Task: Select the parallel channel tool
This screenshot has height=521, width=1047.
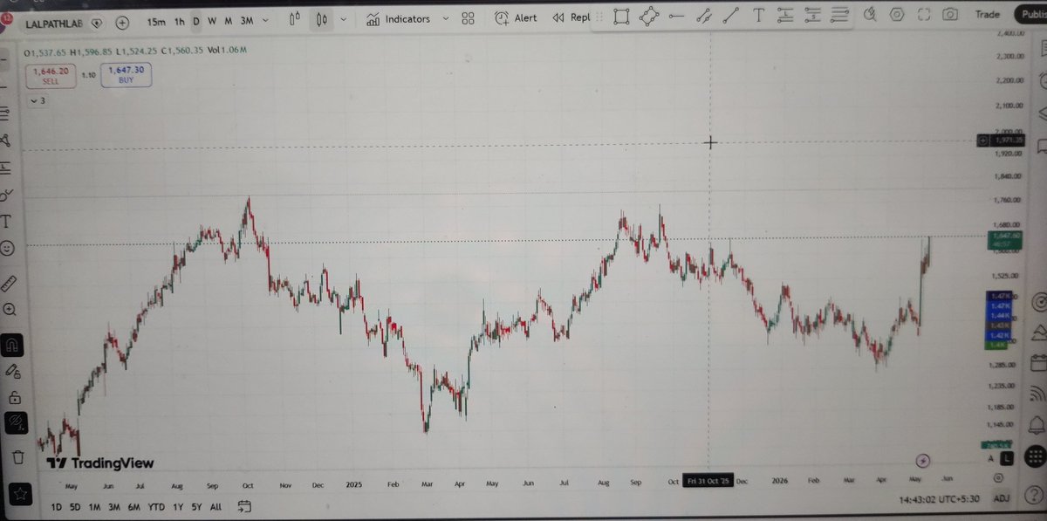Action: tap(703, 15)
